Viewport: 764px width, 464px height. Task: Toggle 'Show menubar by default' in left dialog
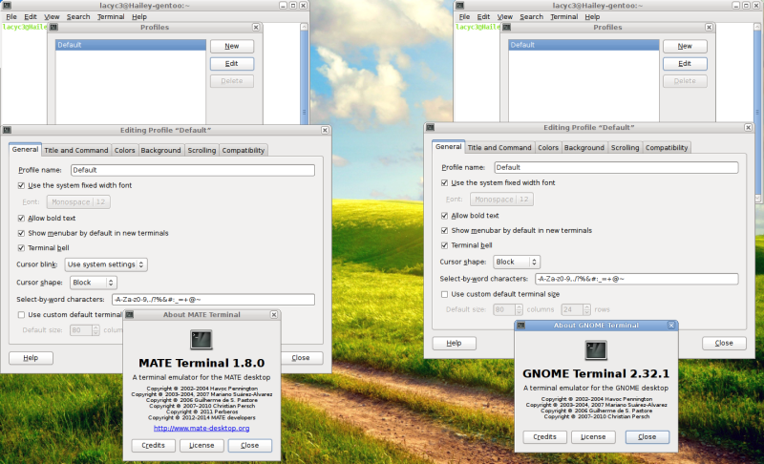(21, 233)
